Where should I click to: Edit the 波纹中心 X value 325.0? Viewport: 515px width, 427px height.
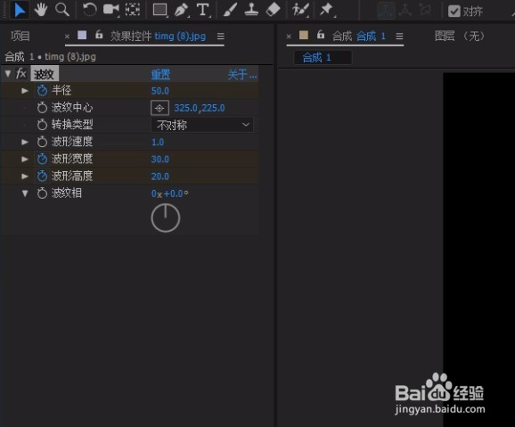(186, 108)
